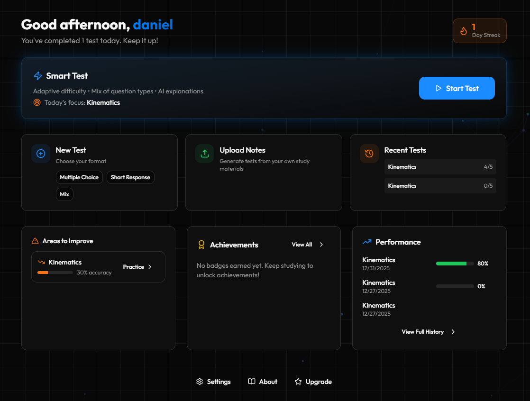The width and height of the screenshot is (530, 401).
Task: Select the Multiple Choice format
Action: point(79,177)
